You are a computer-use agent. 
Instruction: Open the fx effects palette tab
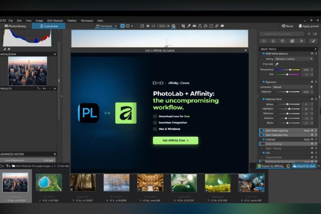(301, 41)
